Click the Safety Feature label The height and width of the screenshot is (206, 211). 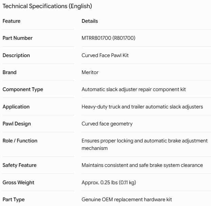(20, 165)
